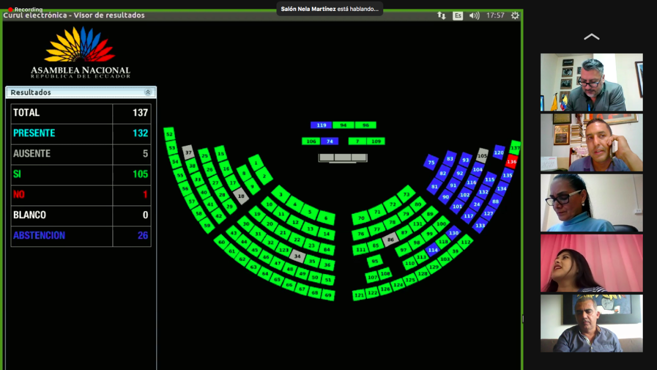Select blue abstention seat 119
The image size is (657, 370).
pos(321,125)
